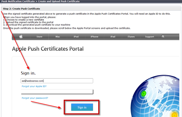Click the globe illustration with the green beacon
The width and height of the screenshot is (182, 117).
155,96
